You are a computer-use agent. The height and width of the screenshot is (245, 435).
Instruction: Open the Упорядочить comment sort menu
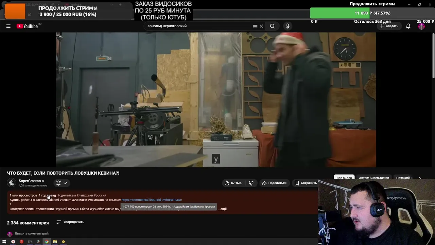[x=70, y=222]
